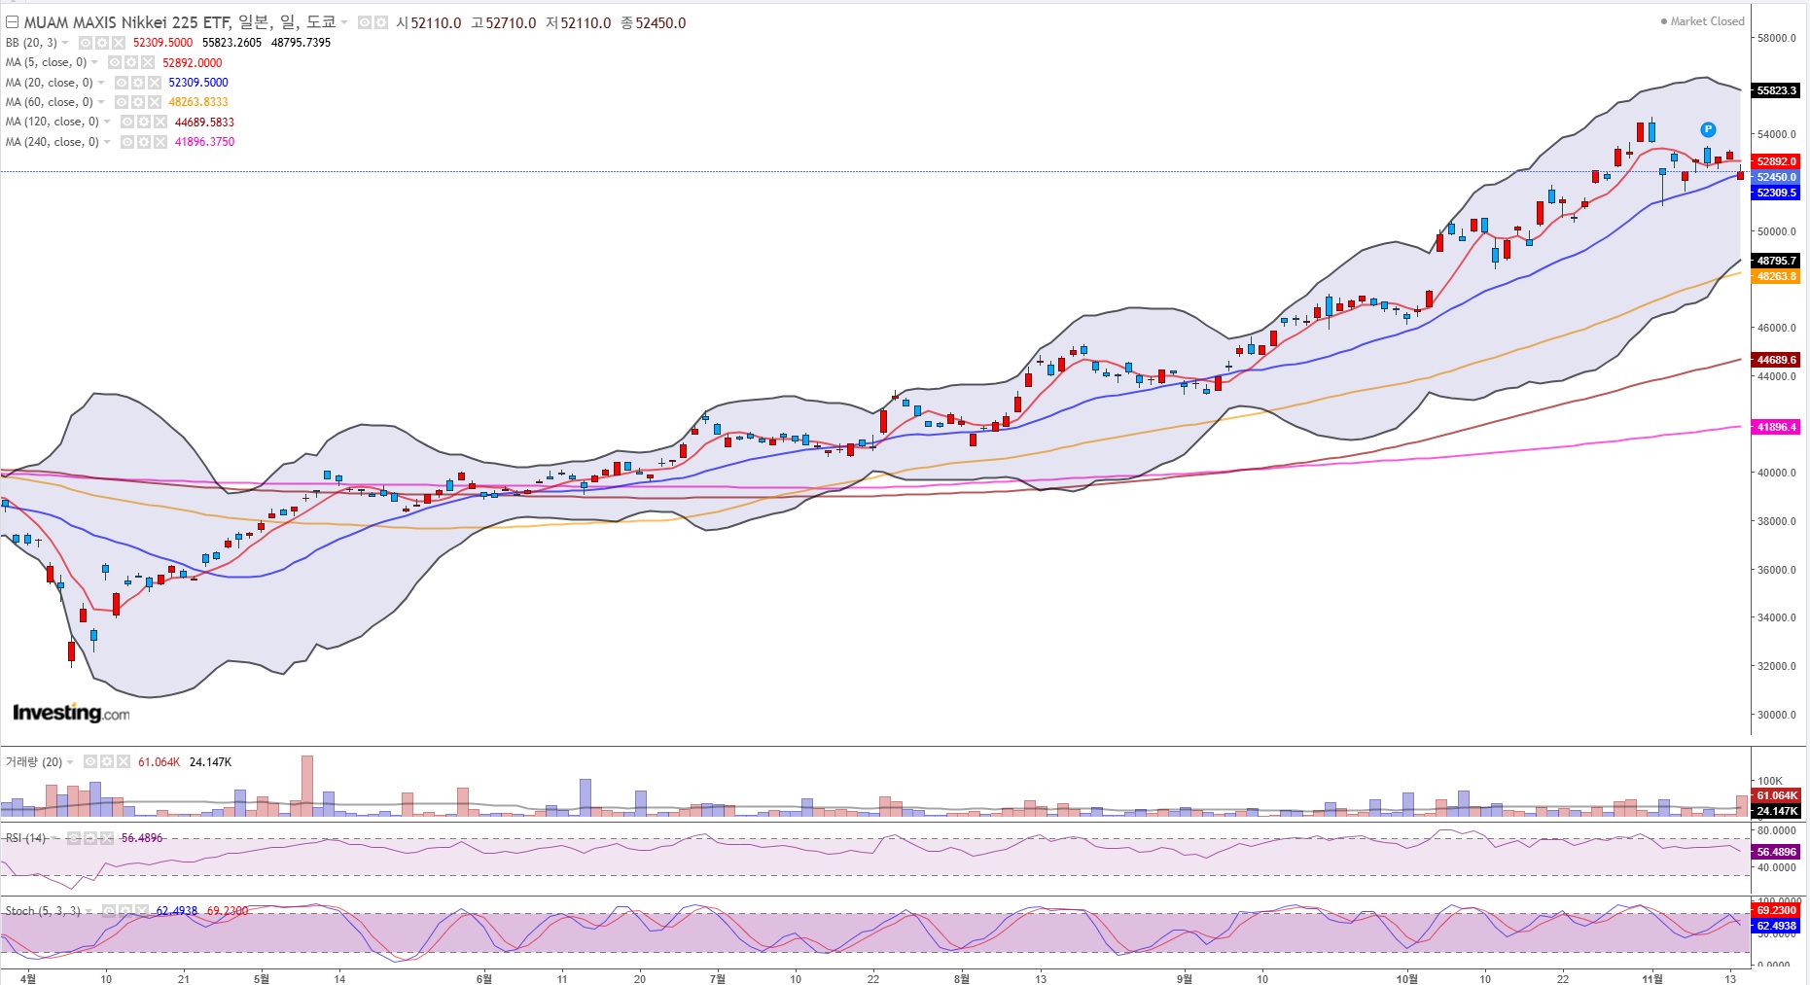Select the 48795.7 lower Bollinger price label
Screen dimensions: 1810x985
tap(1777, 261)
